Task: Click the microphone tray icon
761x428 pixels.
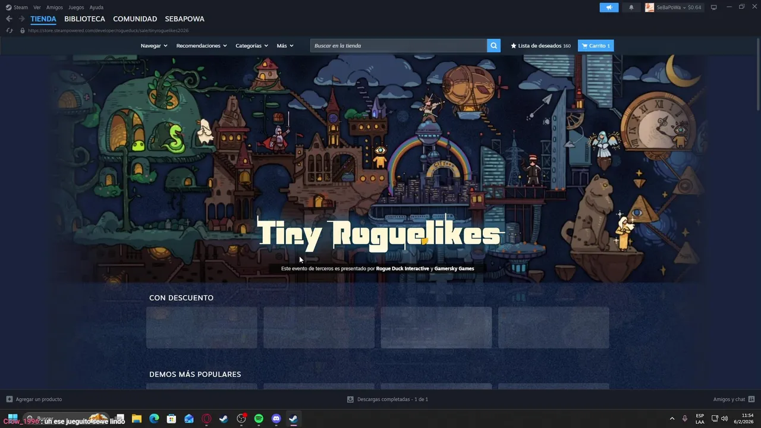Action: (x=685, y=418)
